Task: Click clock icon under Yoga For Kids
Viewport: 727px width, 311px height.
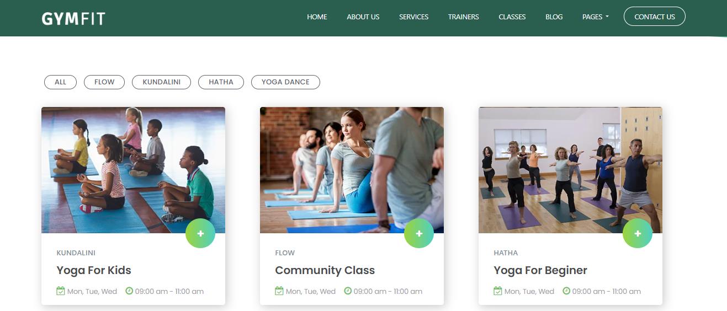Action: click(x=129, y=291)
